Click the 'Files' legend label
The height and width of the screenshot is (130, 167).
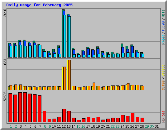click(x=163, y=26)
